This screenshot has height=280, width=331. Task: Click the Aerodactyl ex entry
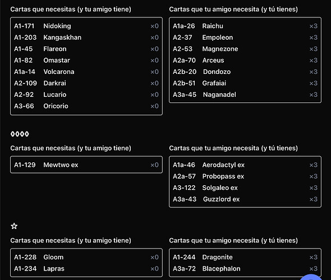[245, 165]
